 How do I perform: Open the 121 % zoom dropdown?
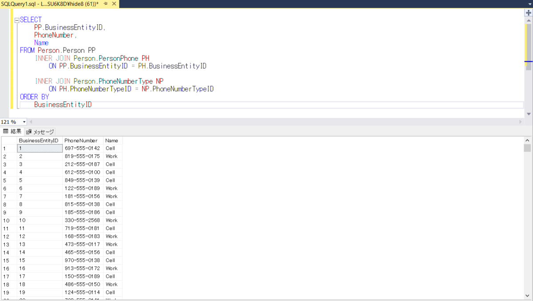(24, 122)
